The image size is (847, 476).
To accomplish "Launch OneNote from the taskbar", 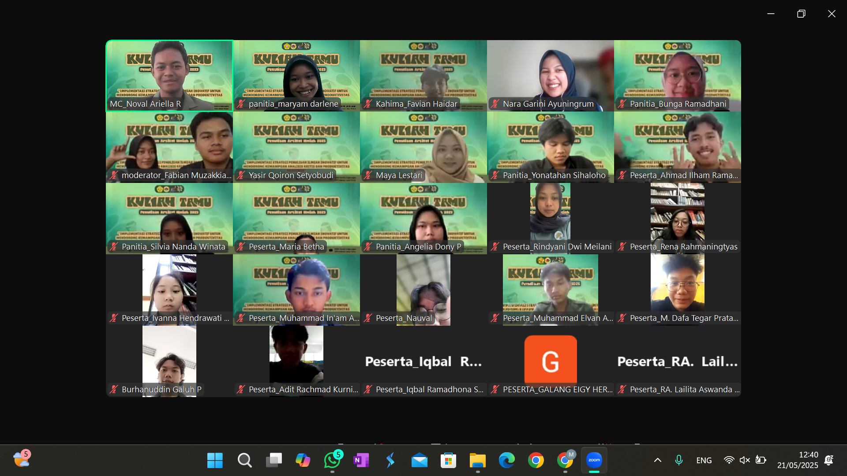I will [361, 461].
